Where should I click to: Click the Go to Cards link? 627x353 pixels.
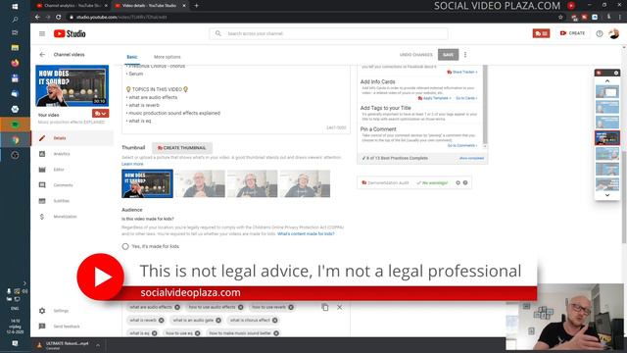(x=466, y=98)
